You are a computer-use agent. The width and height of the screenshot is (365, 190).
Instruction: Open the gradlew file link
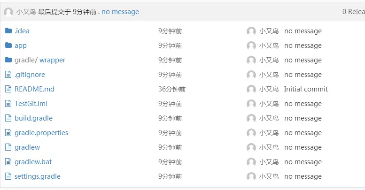(27, 147)
